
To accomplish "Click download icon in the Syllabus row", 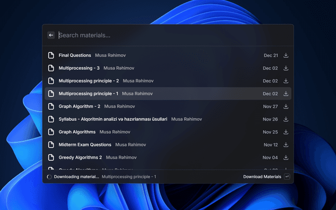I will (x=286, y=119).
